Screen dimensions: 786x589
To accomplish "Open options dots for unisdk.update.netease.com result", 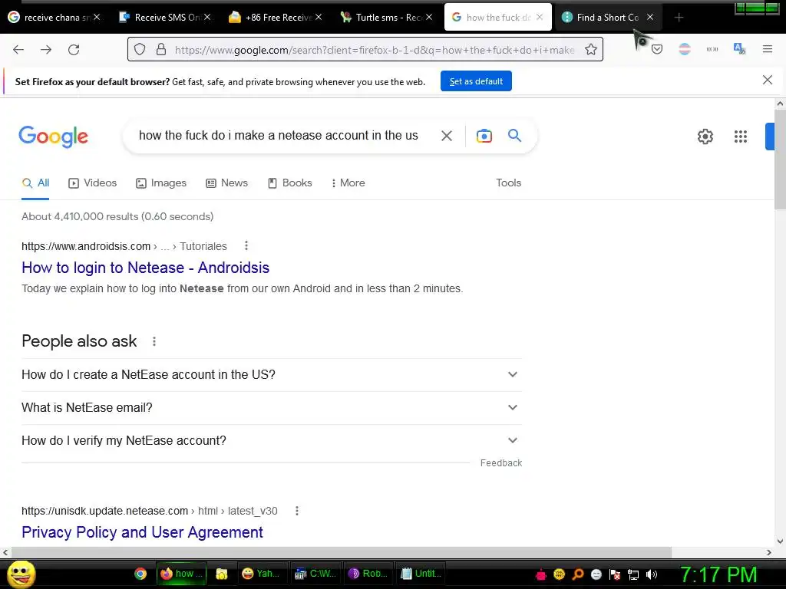I will coord(297,511).
